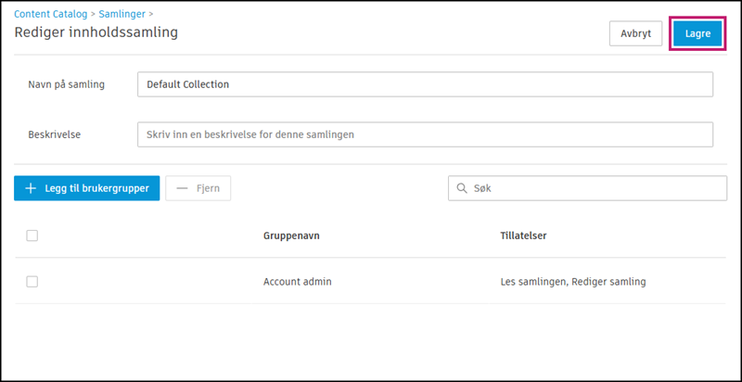The height and width of the screenshot is (382, 742).
Task: Sort by the Gruppenavn column header
Action: pos(292,236)
